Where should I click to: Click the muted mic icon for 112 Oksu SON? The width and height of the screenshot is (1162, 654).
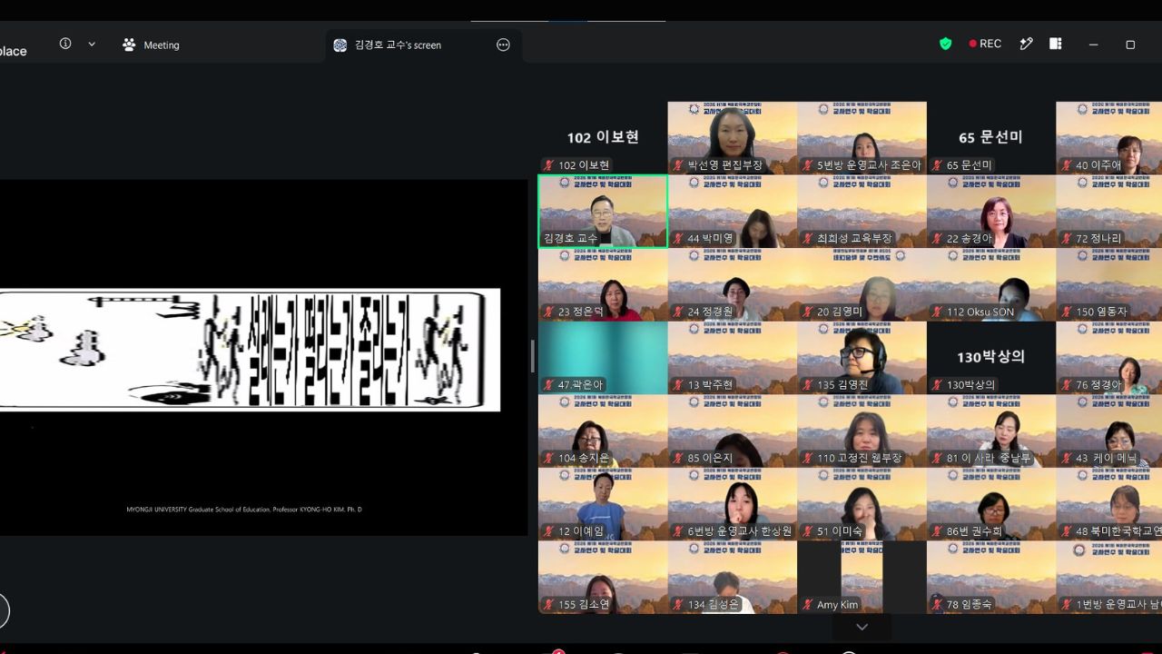click(937, 312)
